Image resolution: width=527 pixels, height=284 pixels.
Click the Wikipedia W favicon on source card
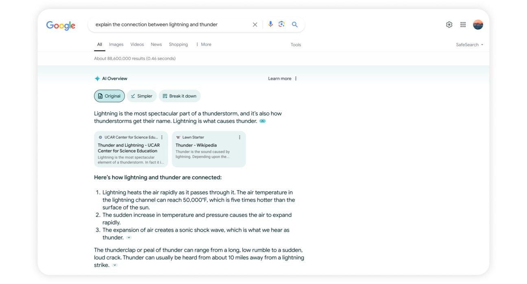(178, 138)
